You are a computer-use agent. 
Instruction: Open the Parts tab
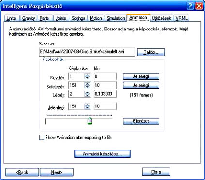pyautogui.click(x=45, y=18)
